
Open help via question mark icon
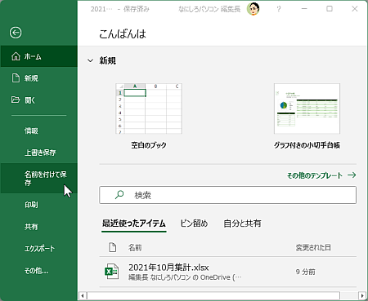279,9
